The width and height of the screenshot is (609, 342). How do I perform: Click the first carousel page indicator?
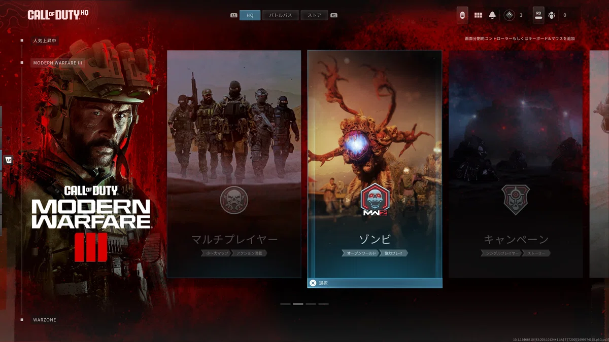tap(285, 304)
